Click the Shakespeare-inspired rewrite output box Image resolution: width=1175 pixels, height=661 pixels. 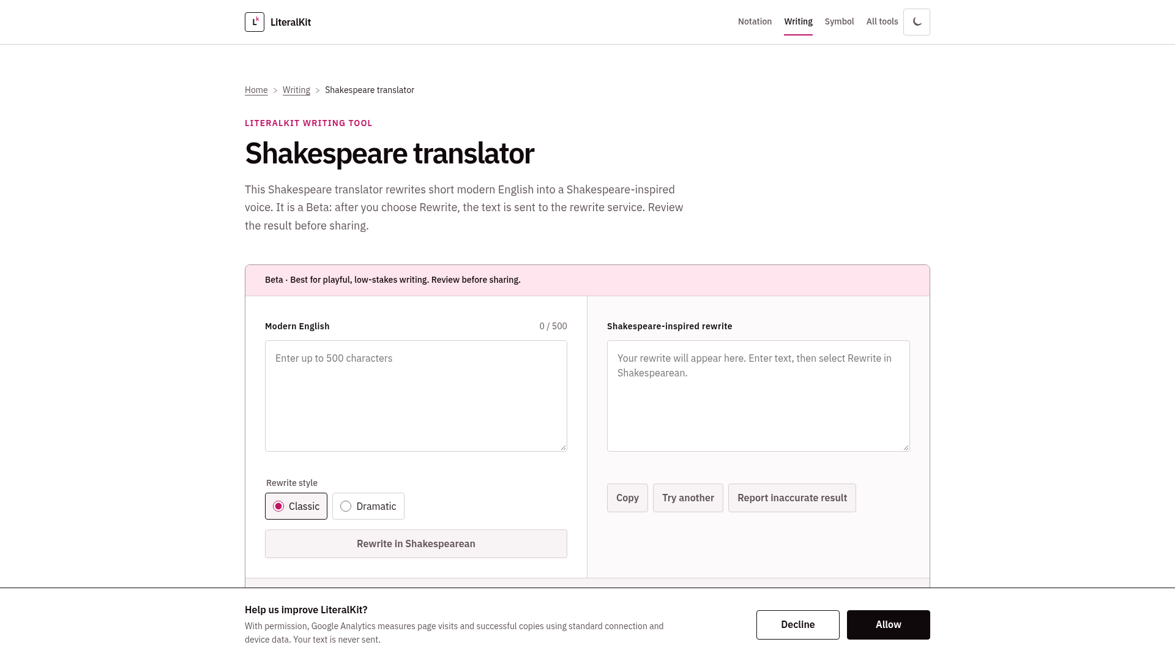[x=758, y=396]
